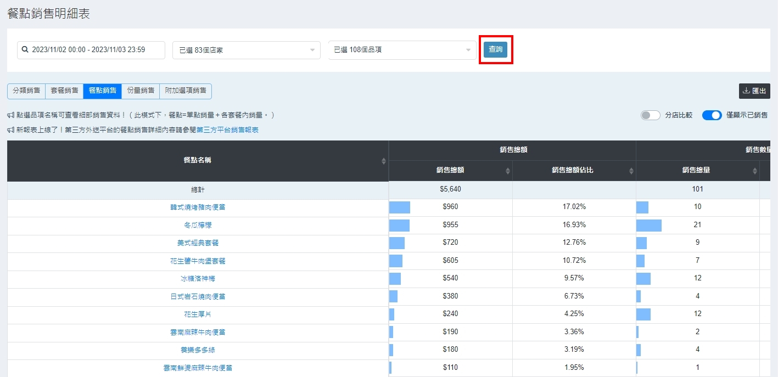The height and width of the screenshot is (377, 778).
Task: Expand the 已選 108個品項 item dropdown
Action: click(x=402, y=50)
